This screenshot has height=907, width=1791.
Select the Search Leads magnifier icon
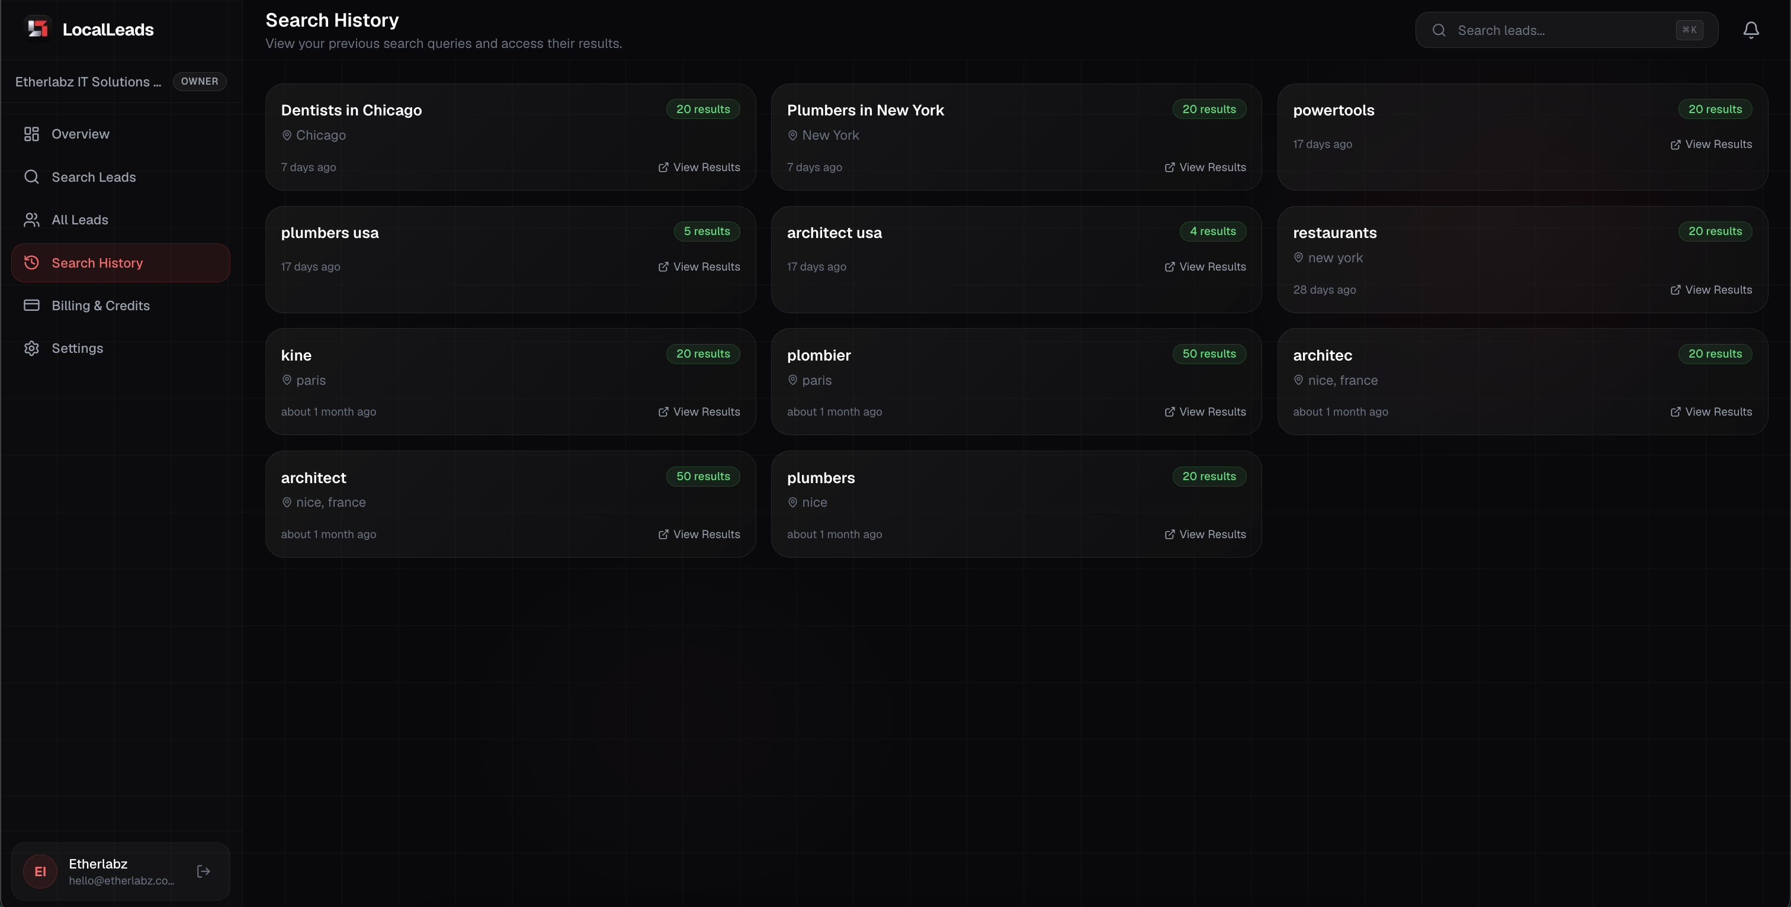tap(32, 176)
